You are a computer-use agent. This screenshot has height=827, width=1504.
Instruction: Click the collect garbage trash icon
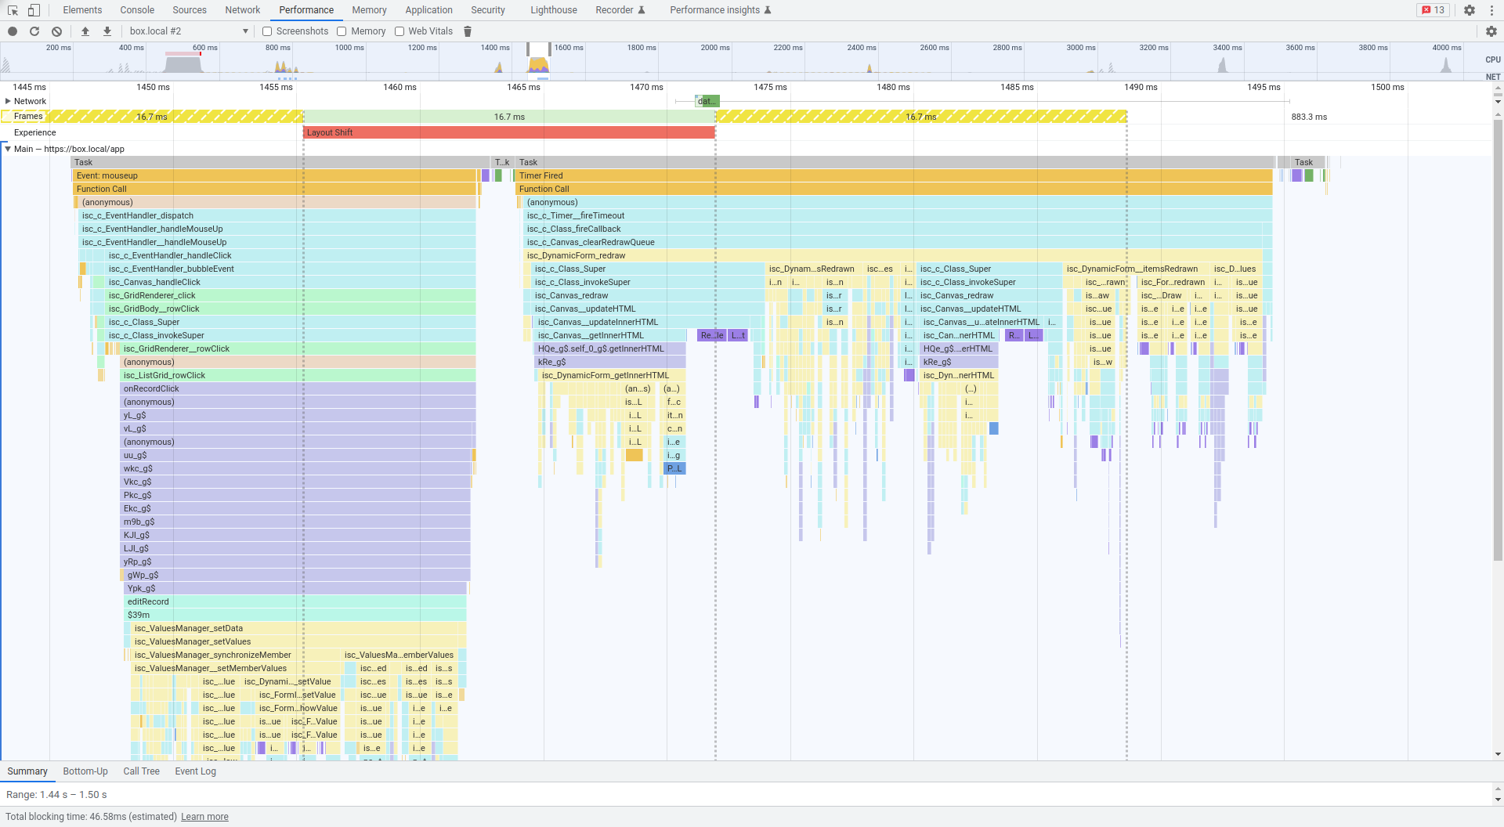click(468, 31)
